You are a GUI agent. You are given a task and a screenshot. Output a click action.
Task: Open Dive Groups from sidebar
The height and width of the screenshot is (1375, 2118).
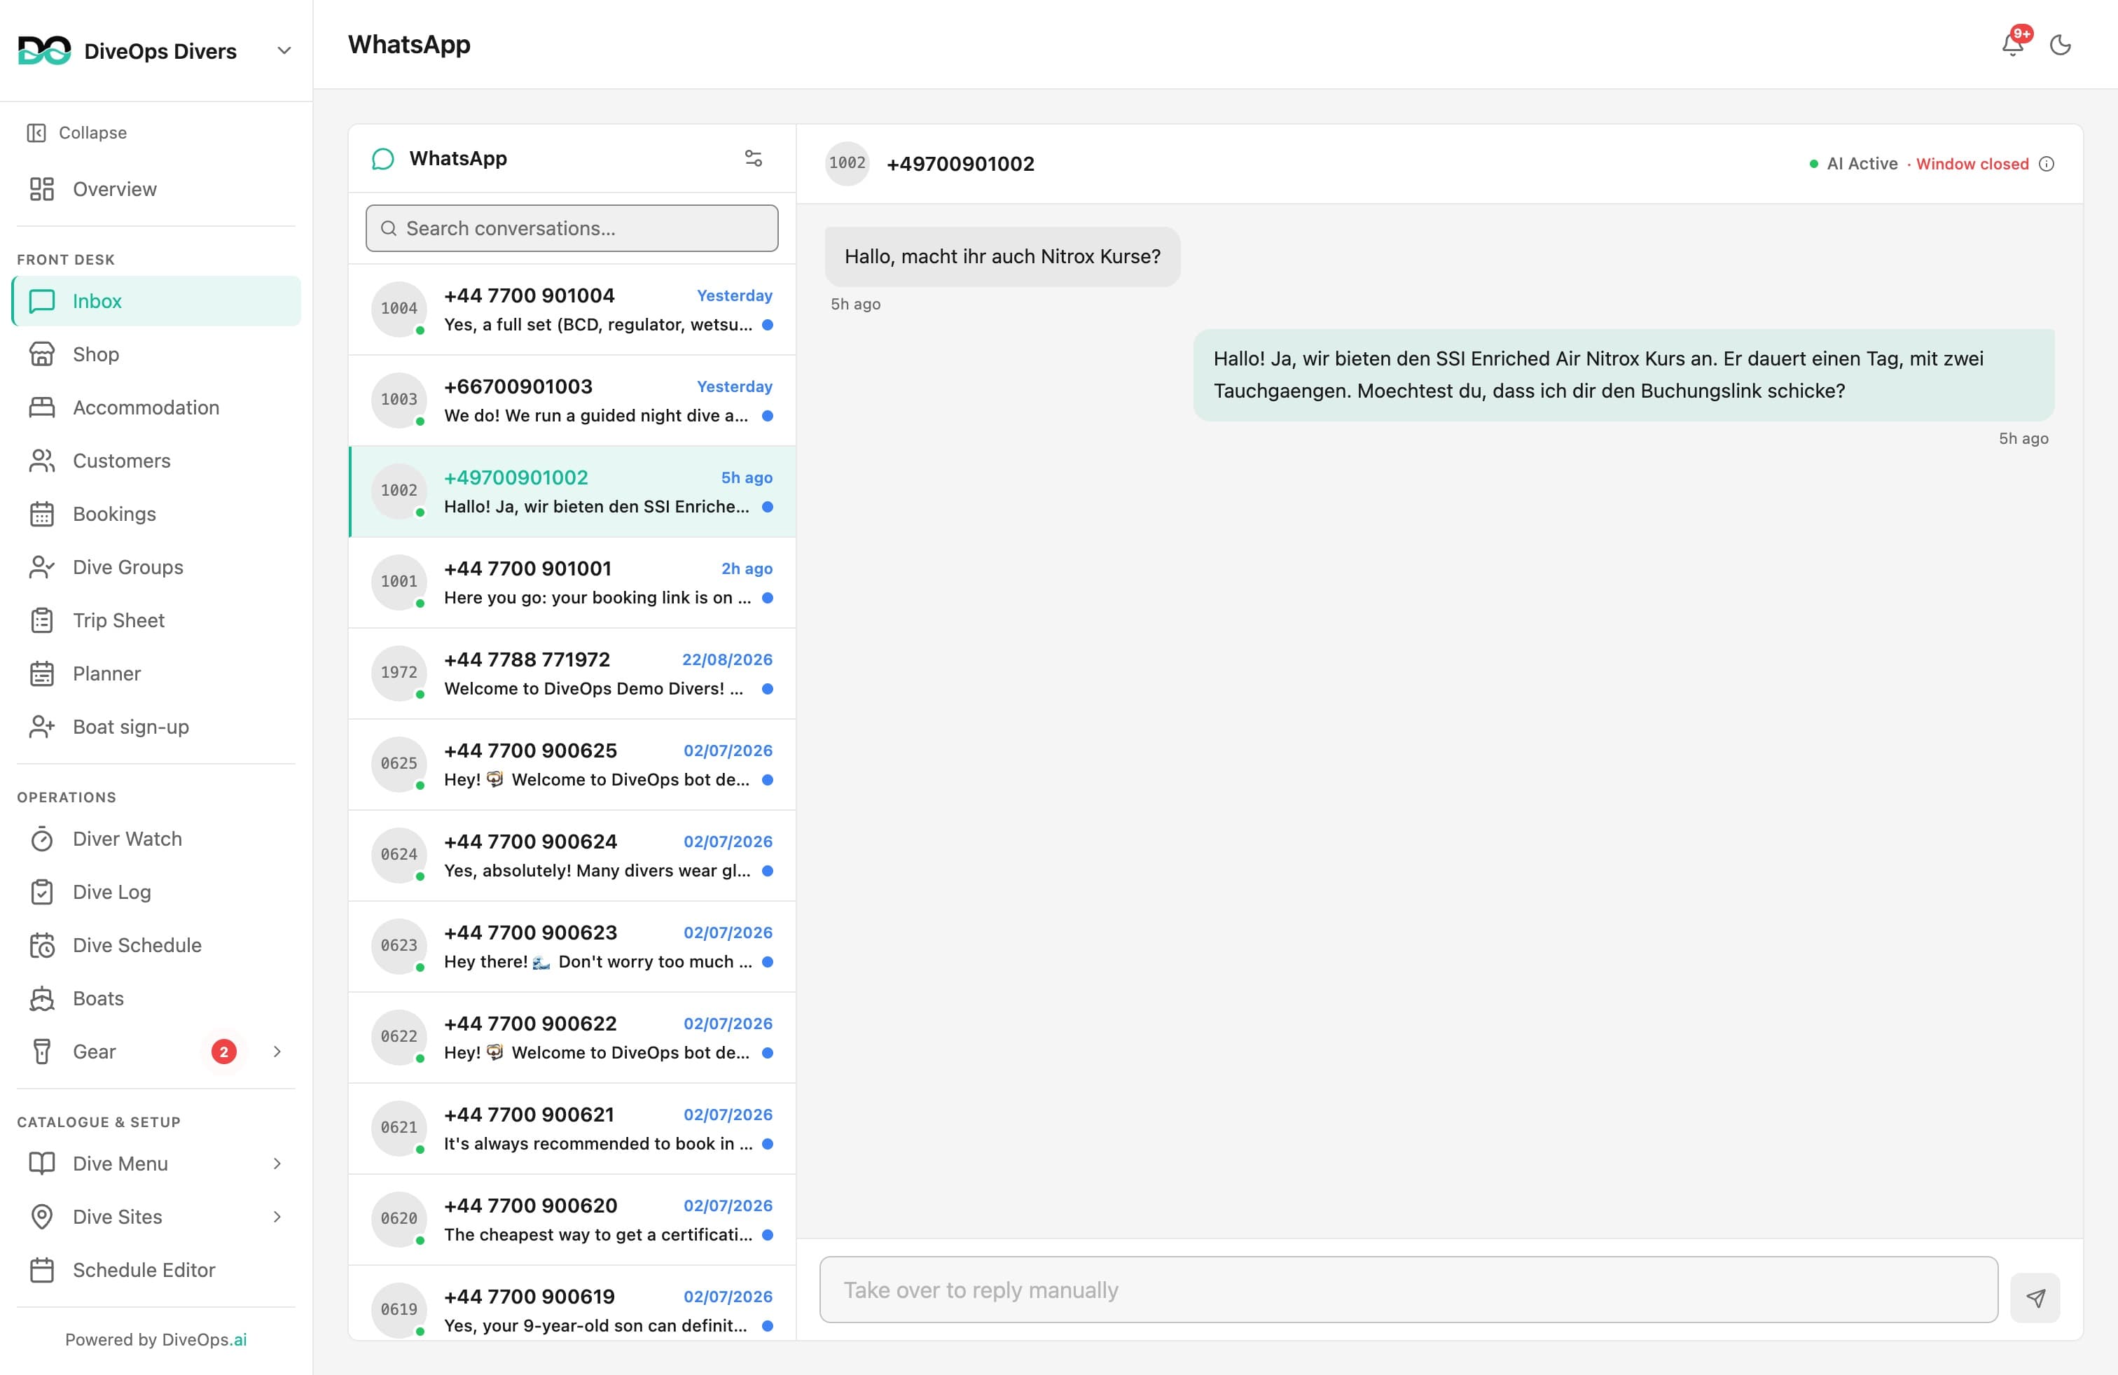click(x=157, y=567)
